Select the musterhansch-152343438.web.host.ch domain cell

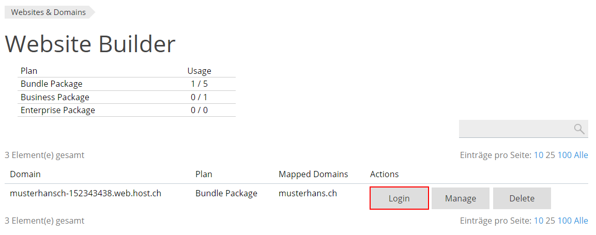[x=85, y=194]
